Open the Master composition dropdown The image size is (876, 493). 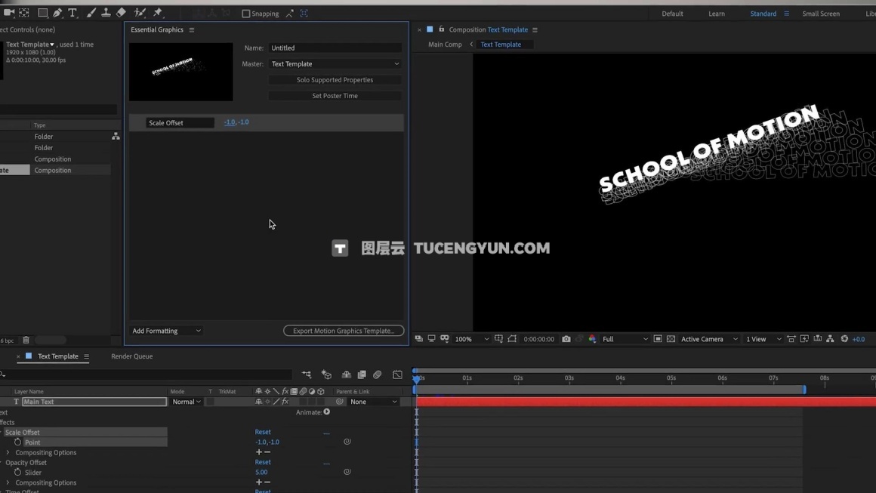coord(335,63)
